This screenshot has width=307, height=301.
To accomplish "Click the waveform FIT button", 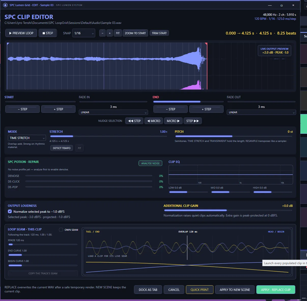I will pos(118,33).
